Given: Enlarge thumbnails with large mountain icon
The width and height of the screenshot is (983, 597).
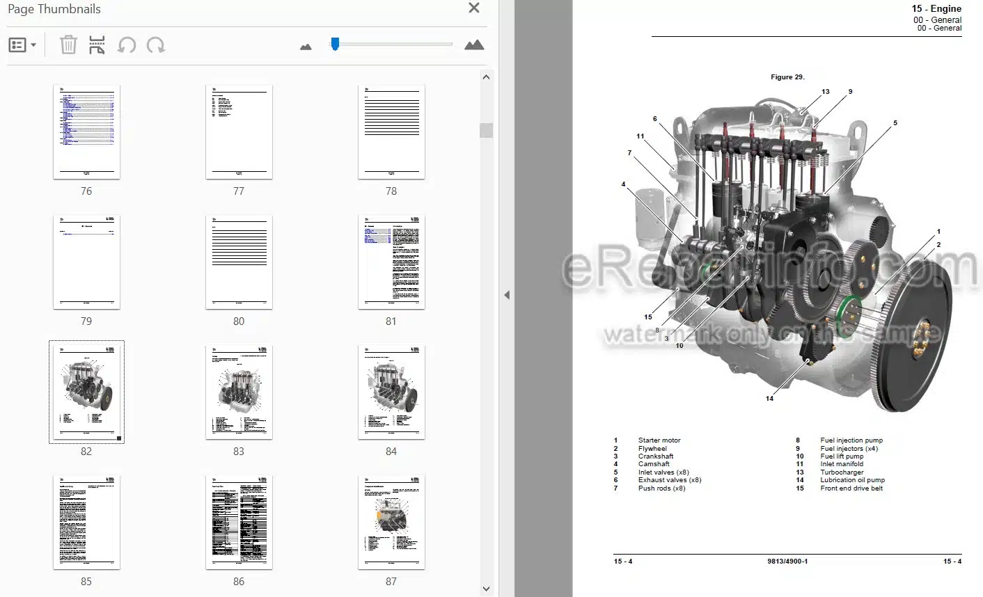Looking at the screenshot, I should tap(474, 45).
